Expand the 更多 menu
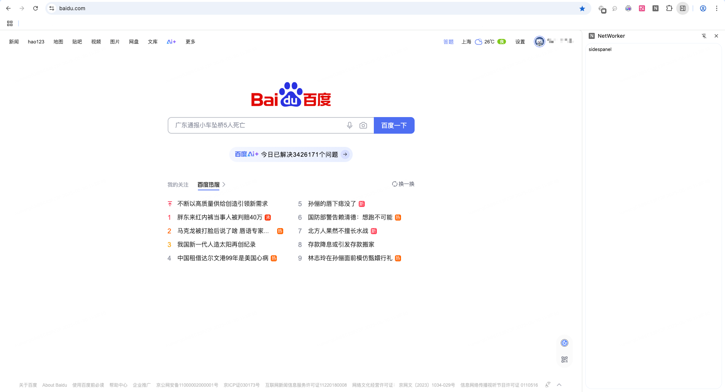Viewport: 725px width, 392px height. coord(190,42)
